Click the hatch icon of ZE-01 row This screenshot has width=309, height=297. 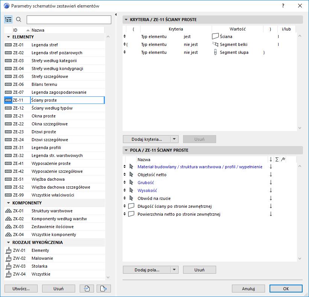(x=8, y=45)
